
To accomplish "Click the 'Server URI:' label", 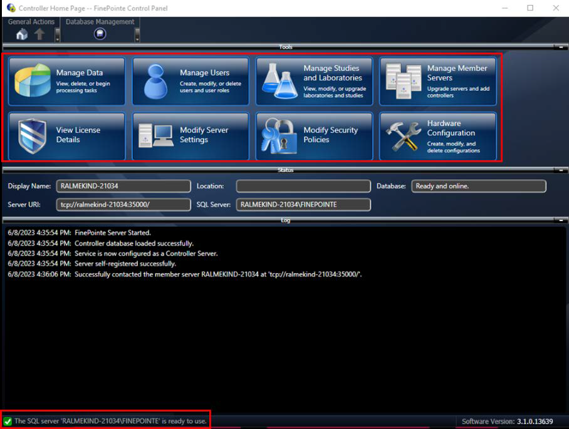I will point(24,205).
